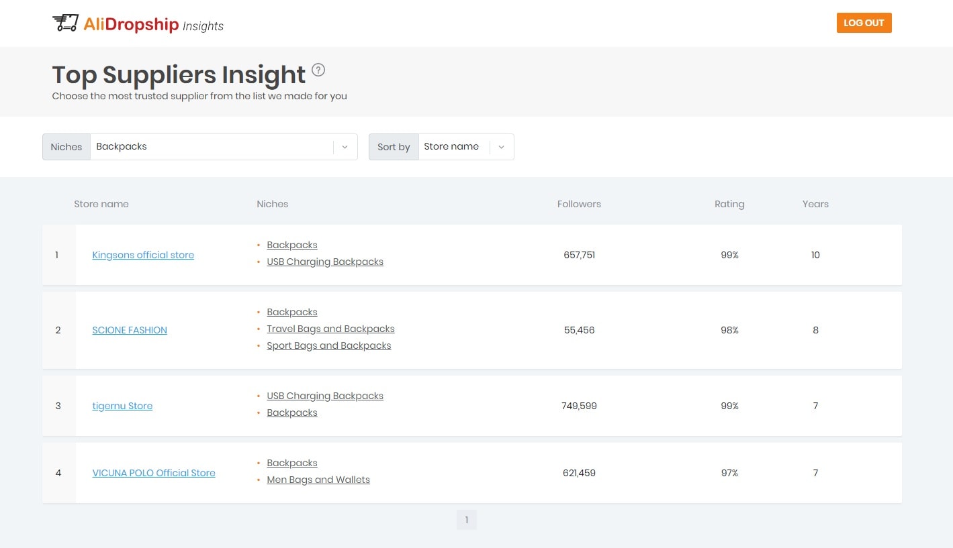Select USB Charging Backpacks niche under Kingsons

(325, 262)
